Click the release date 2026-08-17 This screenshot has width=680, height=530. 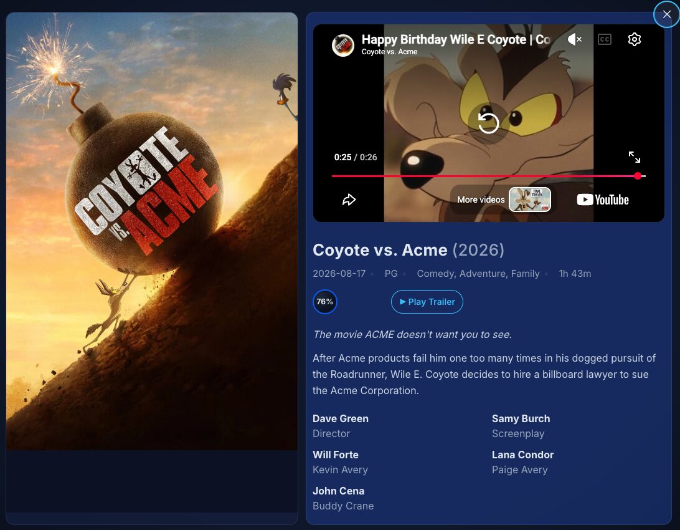[339, 274]
